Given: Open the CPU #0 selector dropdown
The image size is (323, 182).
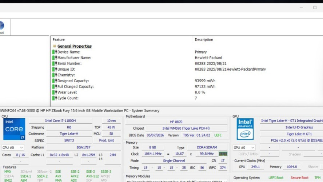Looking at the screenshot, I should click(x=13, y=147).
